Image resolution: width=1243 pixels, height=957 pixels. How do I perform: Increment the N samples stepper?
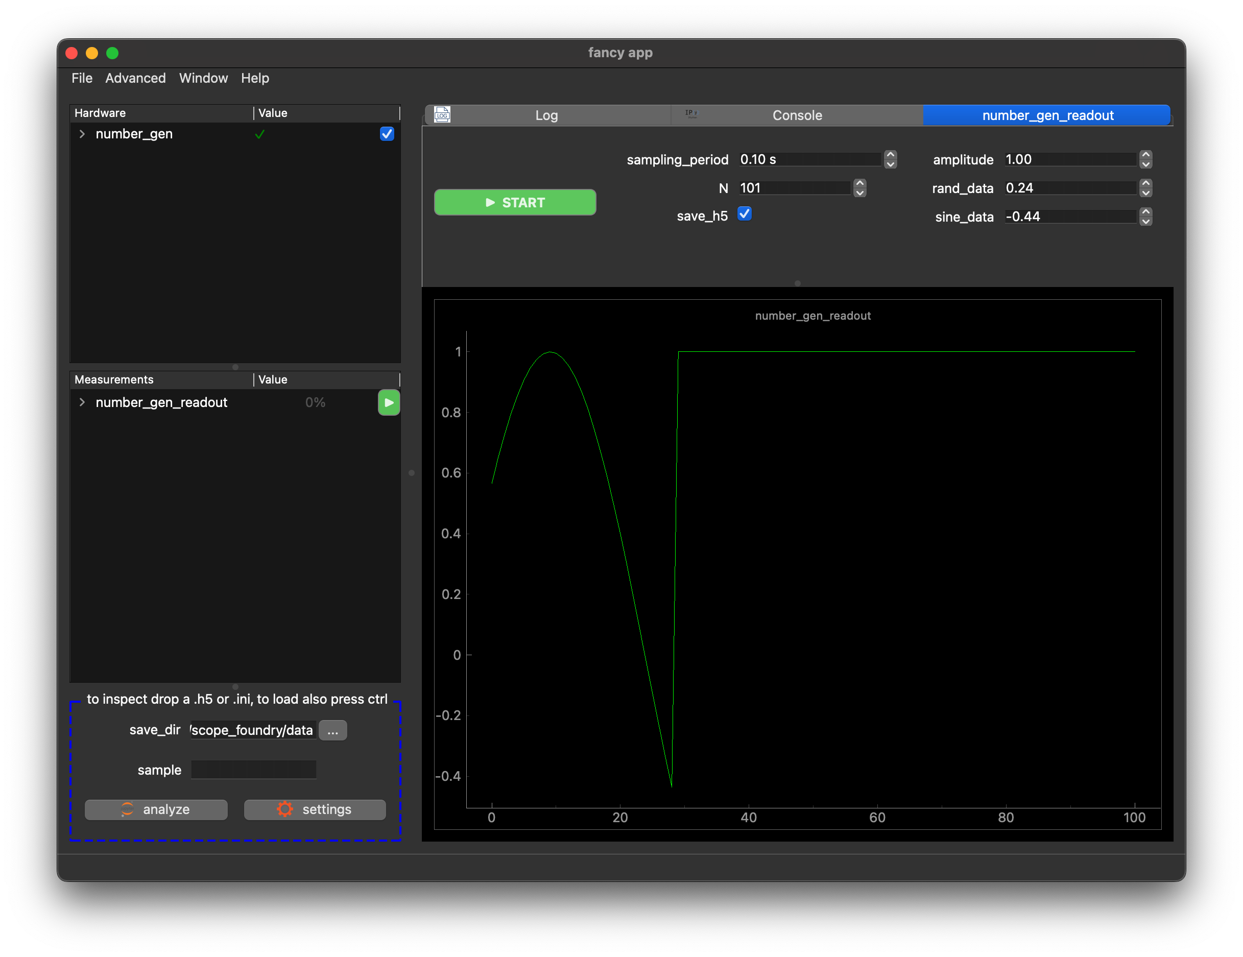click(861, 182)
